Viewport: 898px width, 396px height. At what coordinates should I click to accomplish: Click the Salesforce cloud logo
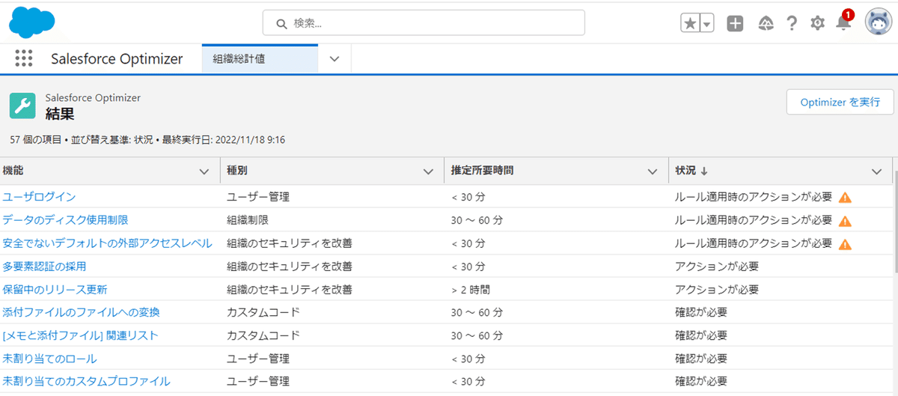pos(31,22)
